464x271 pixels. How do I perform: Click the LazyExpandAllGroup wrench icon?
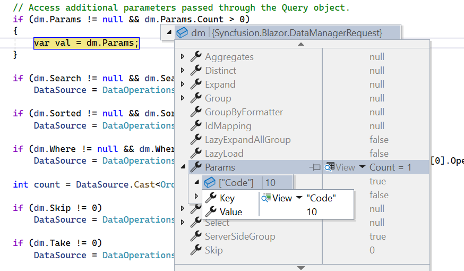(196, 139)
